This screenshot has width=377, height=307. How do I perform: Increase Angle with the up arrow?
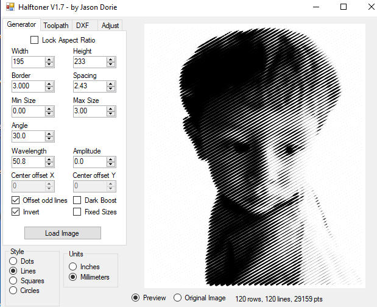click(49, 134)
